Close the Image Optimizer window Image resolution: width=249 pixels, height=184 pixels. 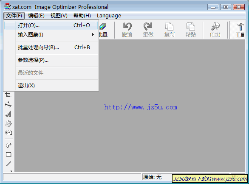tap(239, 7)
